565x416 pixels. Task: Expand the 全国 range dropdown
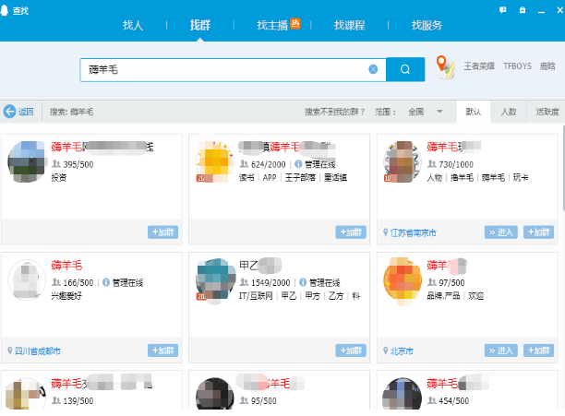click(x=426, y=112)
